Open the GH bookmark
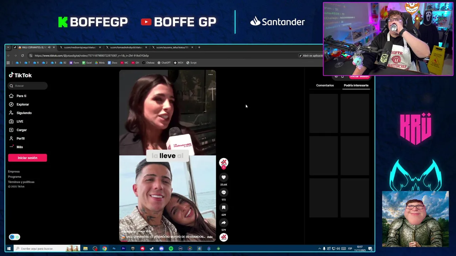456x256 pixels. [x=135, y=63]
